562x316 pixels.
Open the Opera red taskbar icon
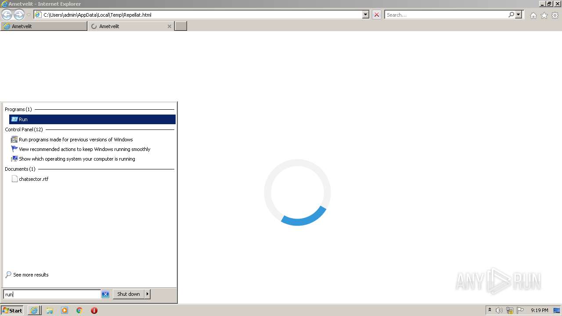coord(94,310)
